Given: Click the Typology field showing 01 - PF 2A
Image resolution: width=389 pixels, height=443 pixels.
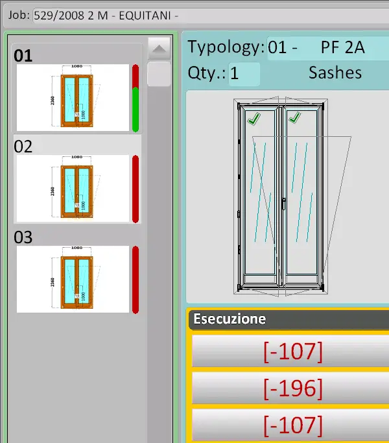Looking at the screenshot, I should pyautogui.click(x=327, y=49).
